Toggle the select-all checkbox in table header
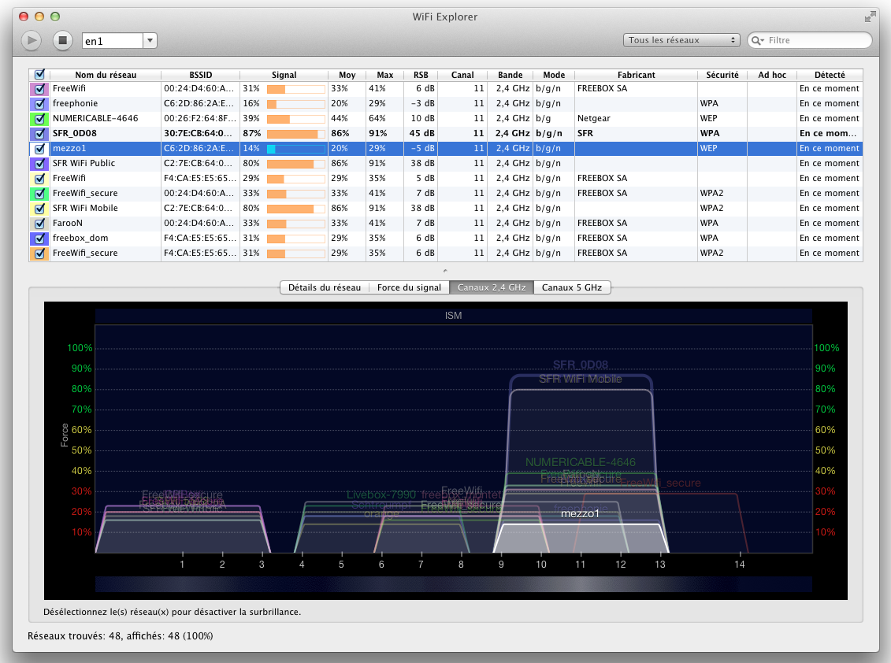Image resolution: width=891 pixels, height=663 pixels. tap(39, 75)
